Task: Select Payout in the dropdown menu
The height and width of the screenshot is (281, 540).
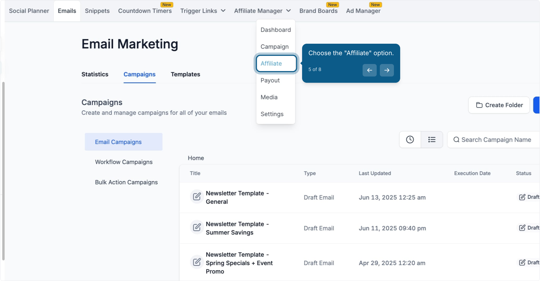Action: click(270, 80)
